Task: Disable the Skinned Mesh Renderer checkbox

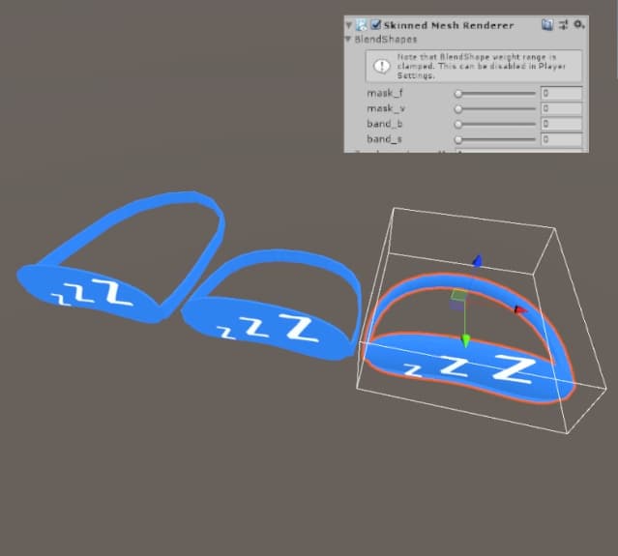Action: (x=375, y=24)
